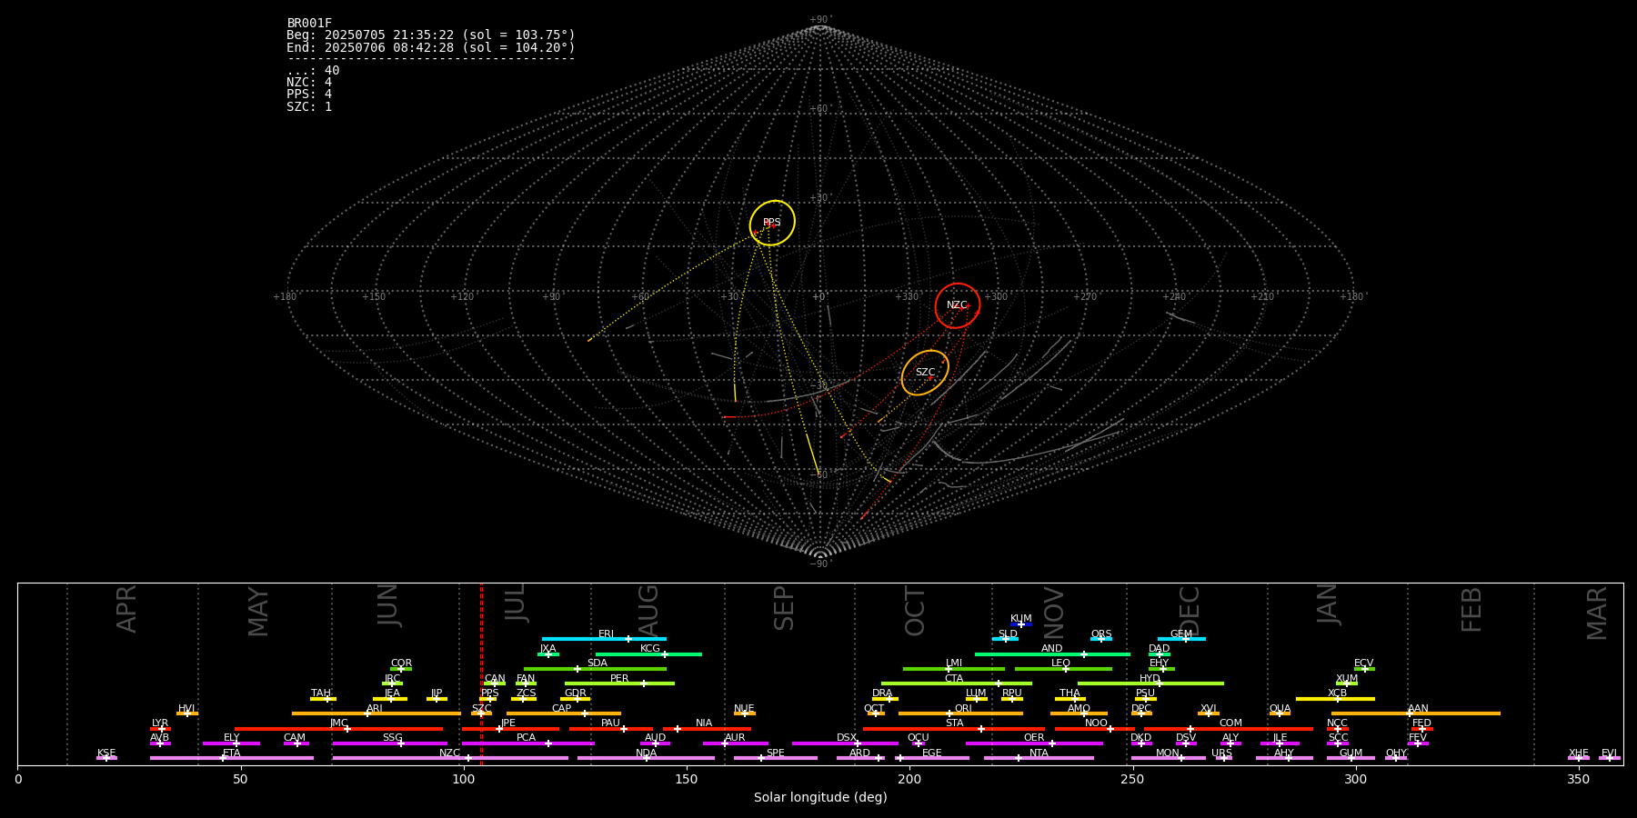Screen dimensions: 1637x818
Task: Click the MAR month label in timeline
Action: coord(1598,613)
